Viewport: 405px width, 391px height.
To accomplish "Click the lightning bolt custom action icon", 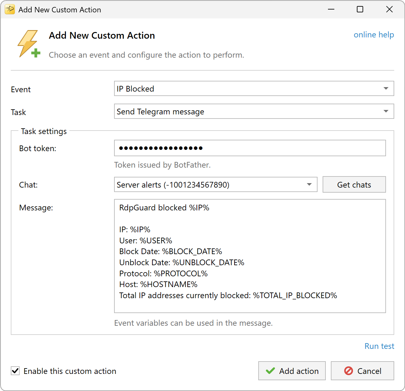I will click(x=29, y=44).
